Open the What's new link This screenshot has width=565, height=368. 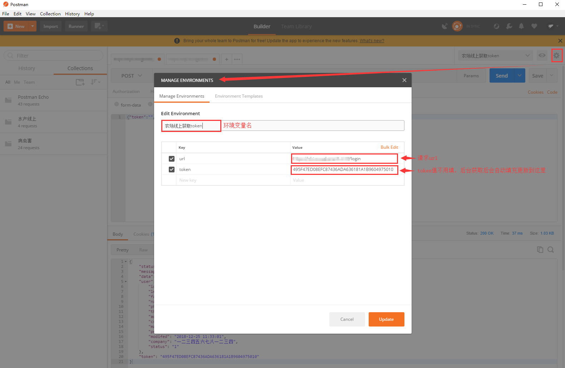[x=372, y=41]
